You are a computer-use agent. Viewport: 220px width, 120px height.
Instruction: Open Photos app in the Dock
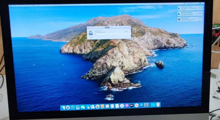(x=98, y=107)
